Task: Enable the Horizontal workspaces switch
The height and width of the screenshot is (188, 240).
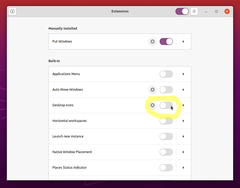Action: click(166, 121)
